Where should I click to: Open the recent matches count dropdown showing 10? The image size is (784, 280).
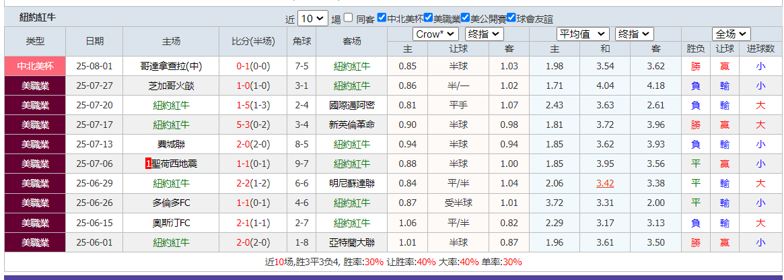coord(313,19)
